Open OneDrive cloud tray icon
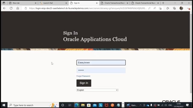The image size is (193, 108). (x=148, y=105)
